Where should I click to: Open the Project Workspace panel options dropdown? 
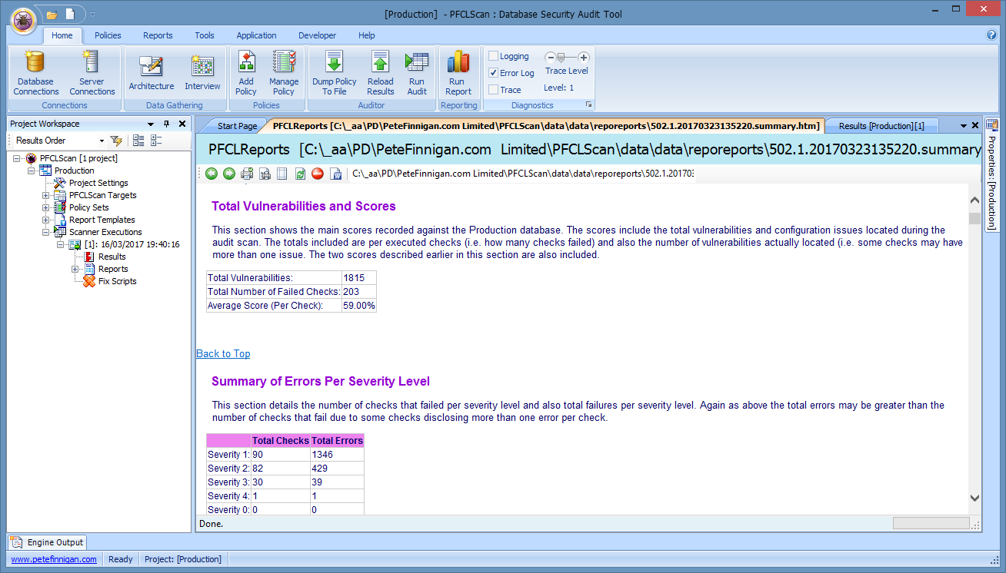point(151,124)
